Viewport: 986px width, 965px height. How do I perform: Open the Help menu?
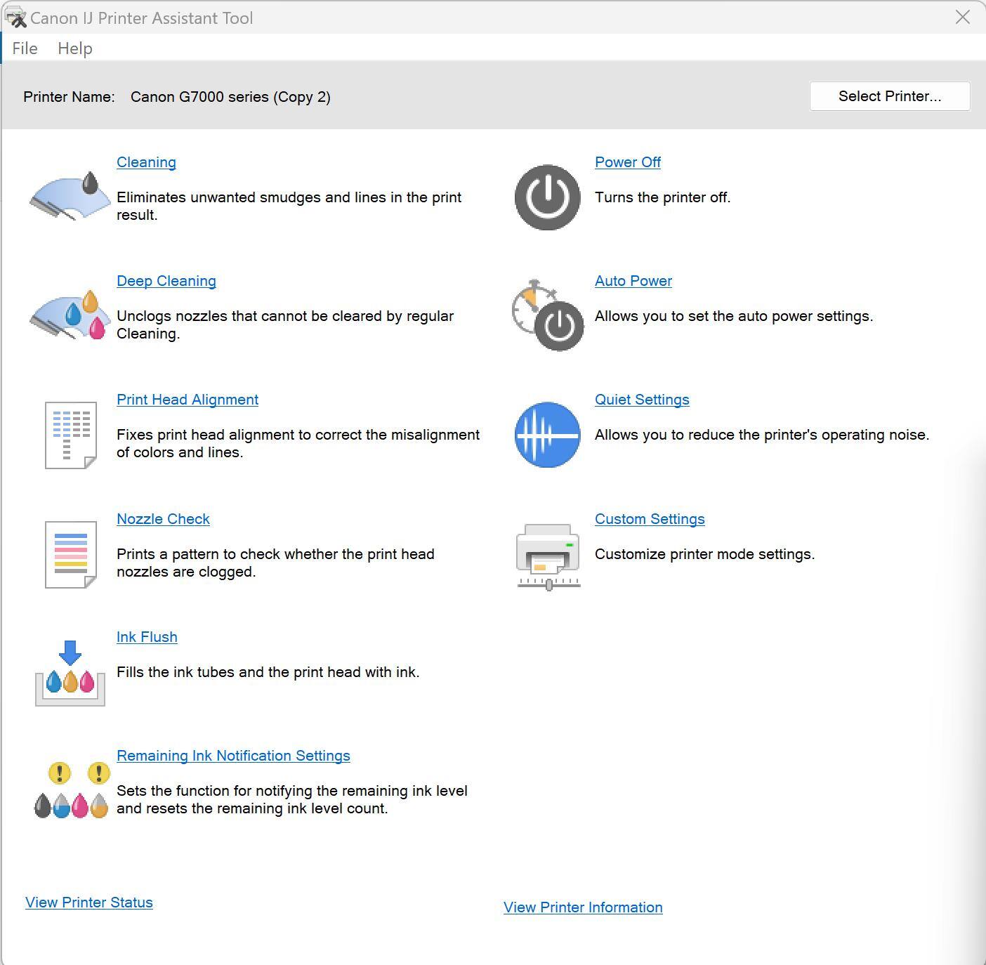[75, 48]
